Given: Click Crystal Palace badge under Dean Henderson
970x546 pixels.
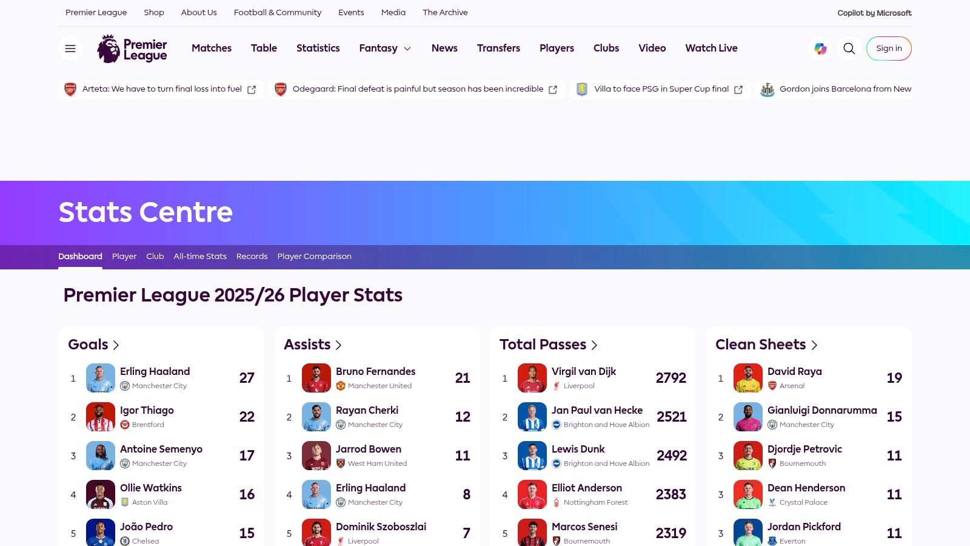Looking at the screenshot, I should coord(772,502).
